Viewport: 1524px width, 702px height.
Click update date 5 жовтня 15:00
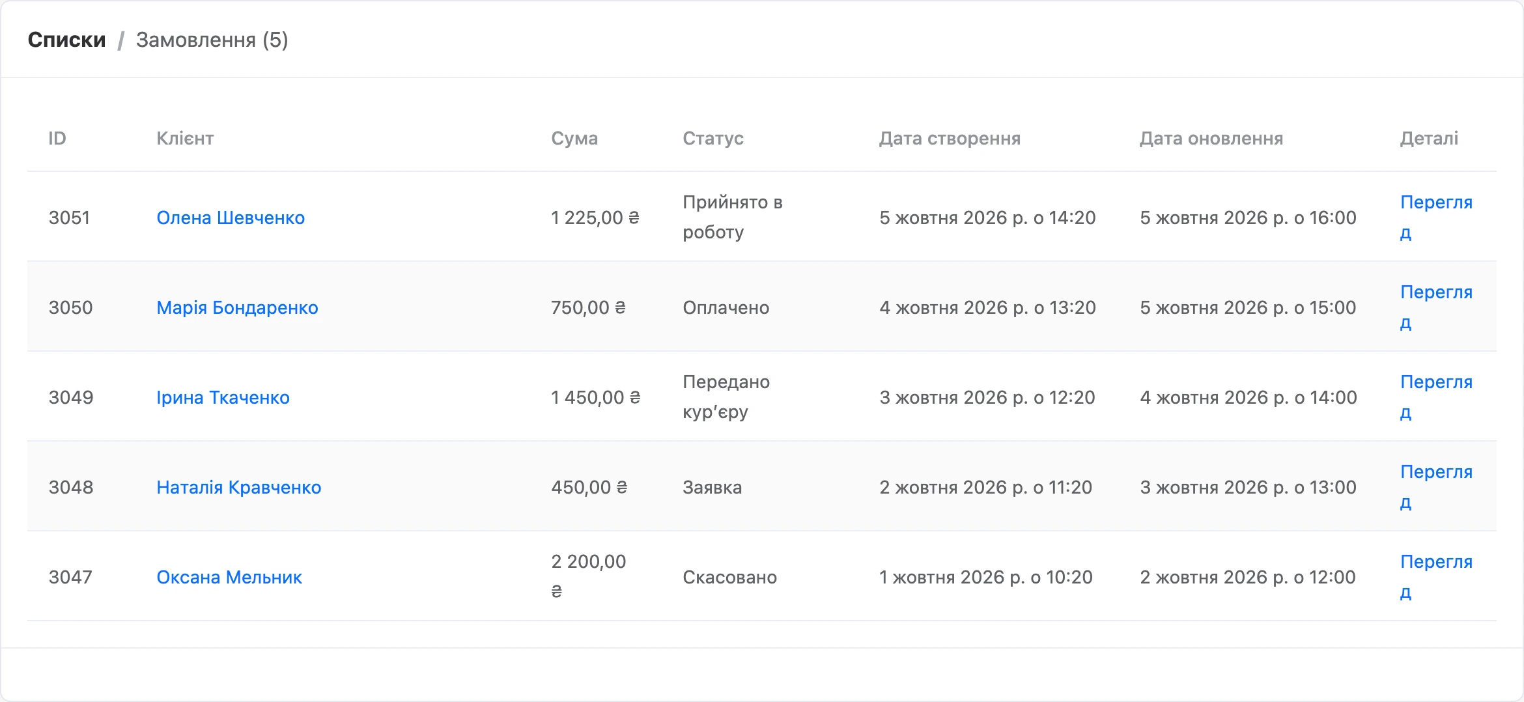1248,307
